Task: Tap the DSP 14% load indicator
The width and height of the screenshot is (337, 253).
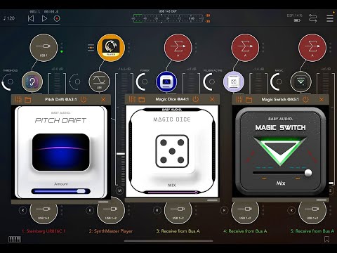Action: tap(295, 15)
